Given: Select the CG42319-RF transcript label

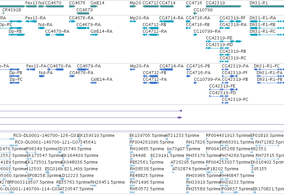Looking at the screenshot, I should 233,18.
